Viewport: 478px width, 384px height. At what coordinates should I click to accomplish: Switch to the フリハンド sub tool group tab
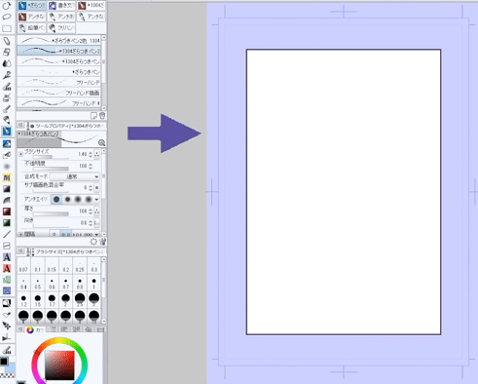point(61,28)
